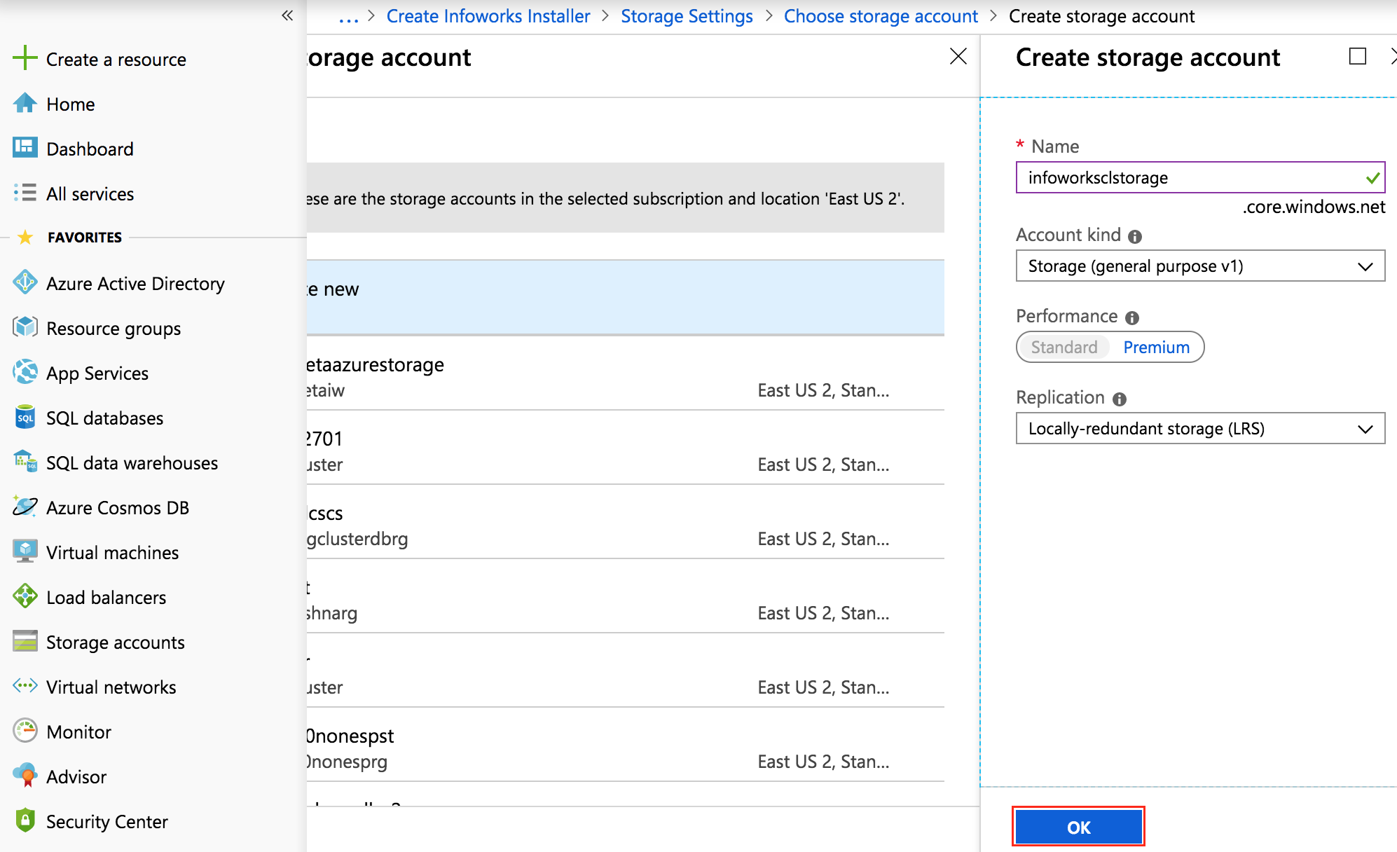Click the Load balancers diamond icon
Screen dimensions: 1397x852
(x=25, y=596)
